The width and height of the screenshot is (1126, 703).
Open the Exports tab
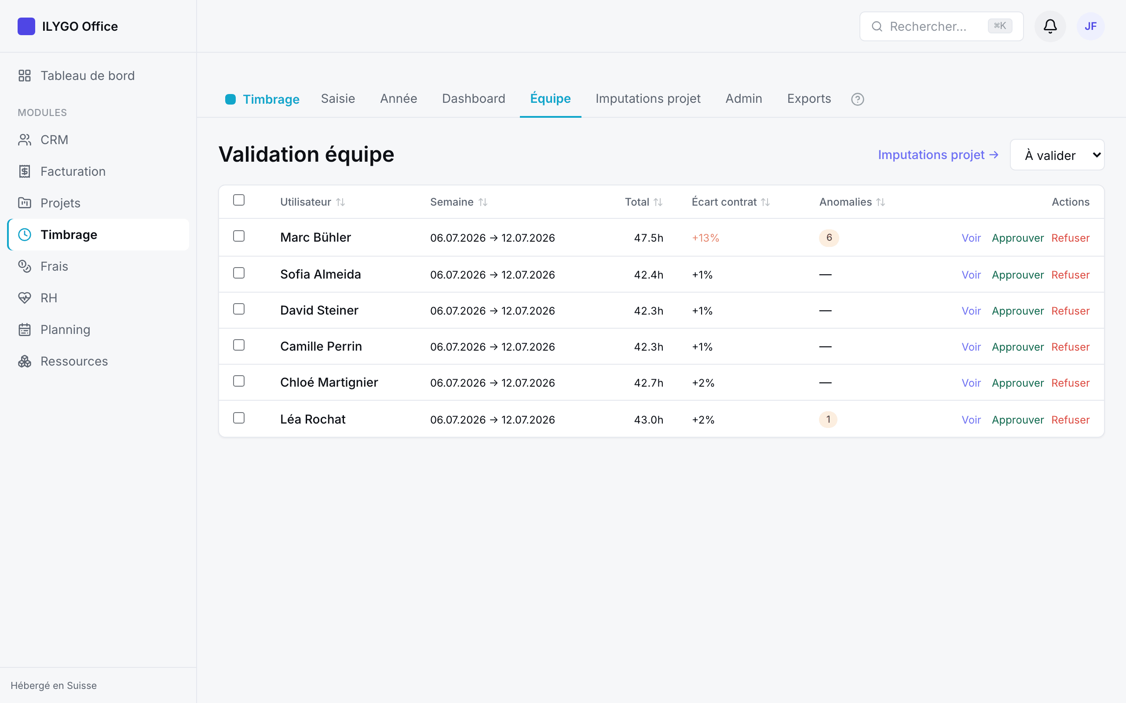809,98
